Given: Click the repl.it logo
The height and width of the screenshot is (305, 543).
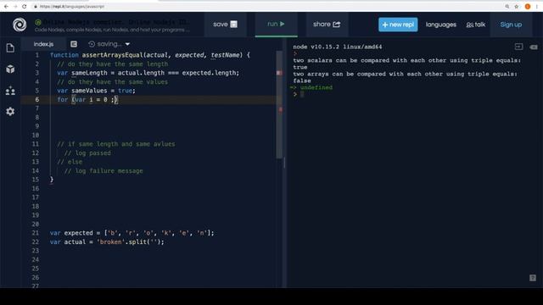Looking at the screenshot, I should click(x=20, y=25).
